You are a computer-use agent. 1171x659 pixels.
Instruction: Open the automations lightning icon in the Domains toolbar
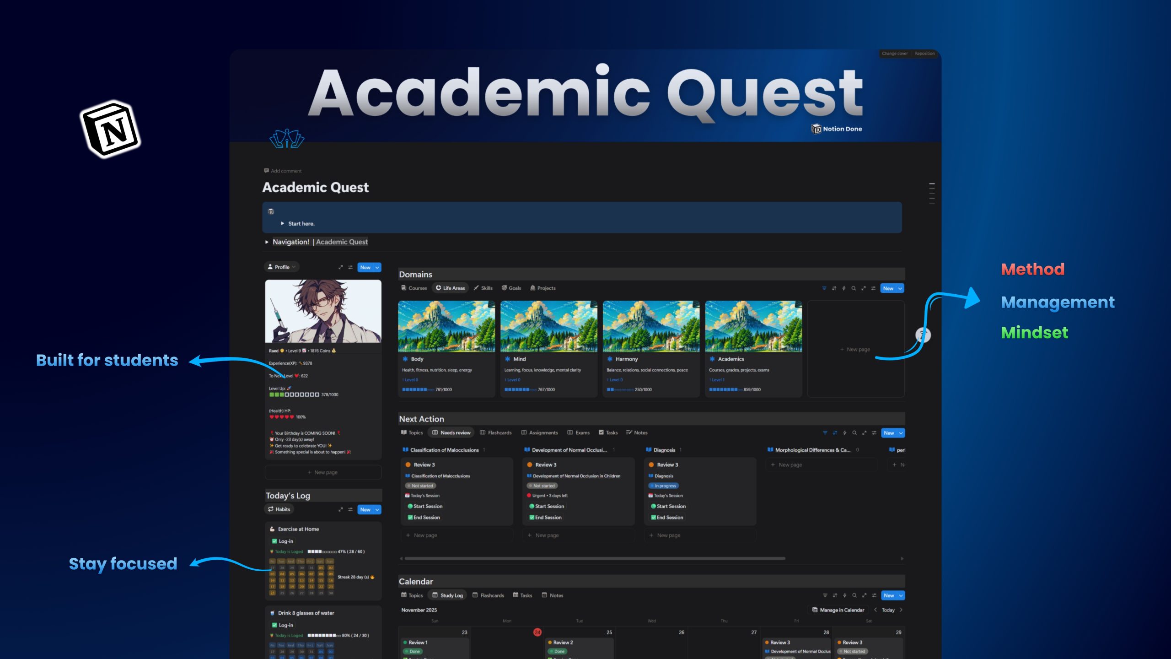(x=844, y=288)
